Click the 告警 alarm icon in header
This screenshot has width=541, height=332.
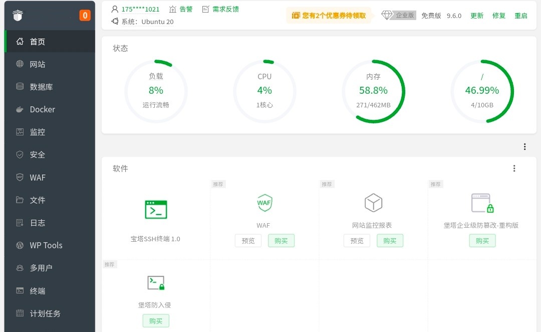pos(173,9)
